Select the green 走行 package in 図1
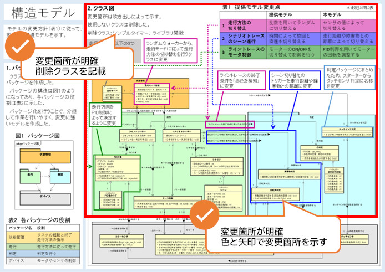Image resolution: width=385 pixels, height=272 pixels. coord(30,176)
